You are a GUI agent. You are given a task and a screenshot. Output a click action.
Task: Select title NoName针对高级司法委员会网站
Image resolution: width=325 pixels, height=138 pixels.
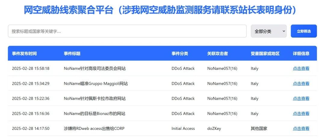click(x=95, y=68)
